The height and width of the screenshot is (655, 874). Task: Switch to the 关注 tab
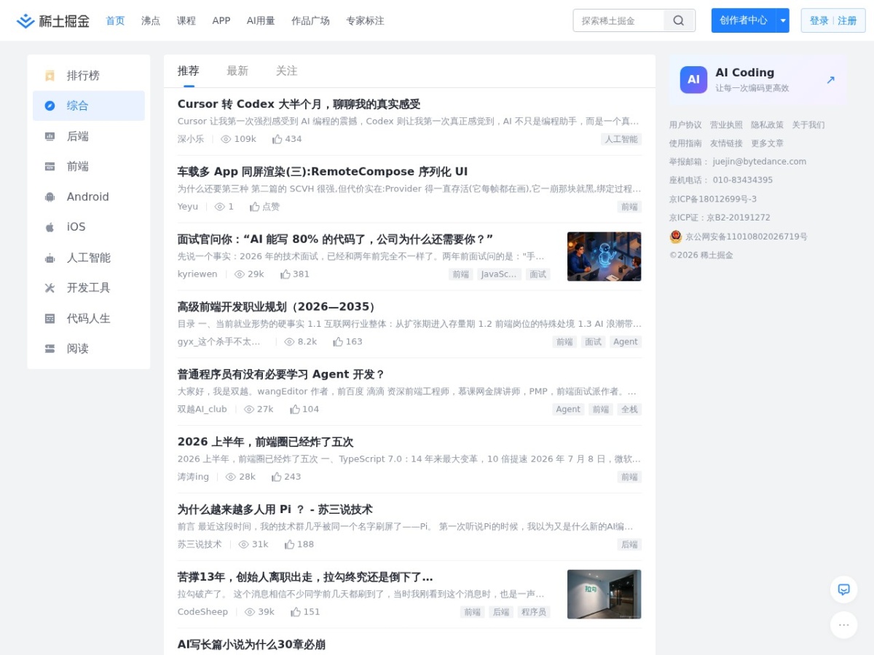point(286,71)
